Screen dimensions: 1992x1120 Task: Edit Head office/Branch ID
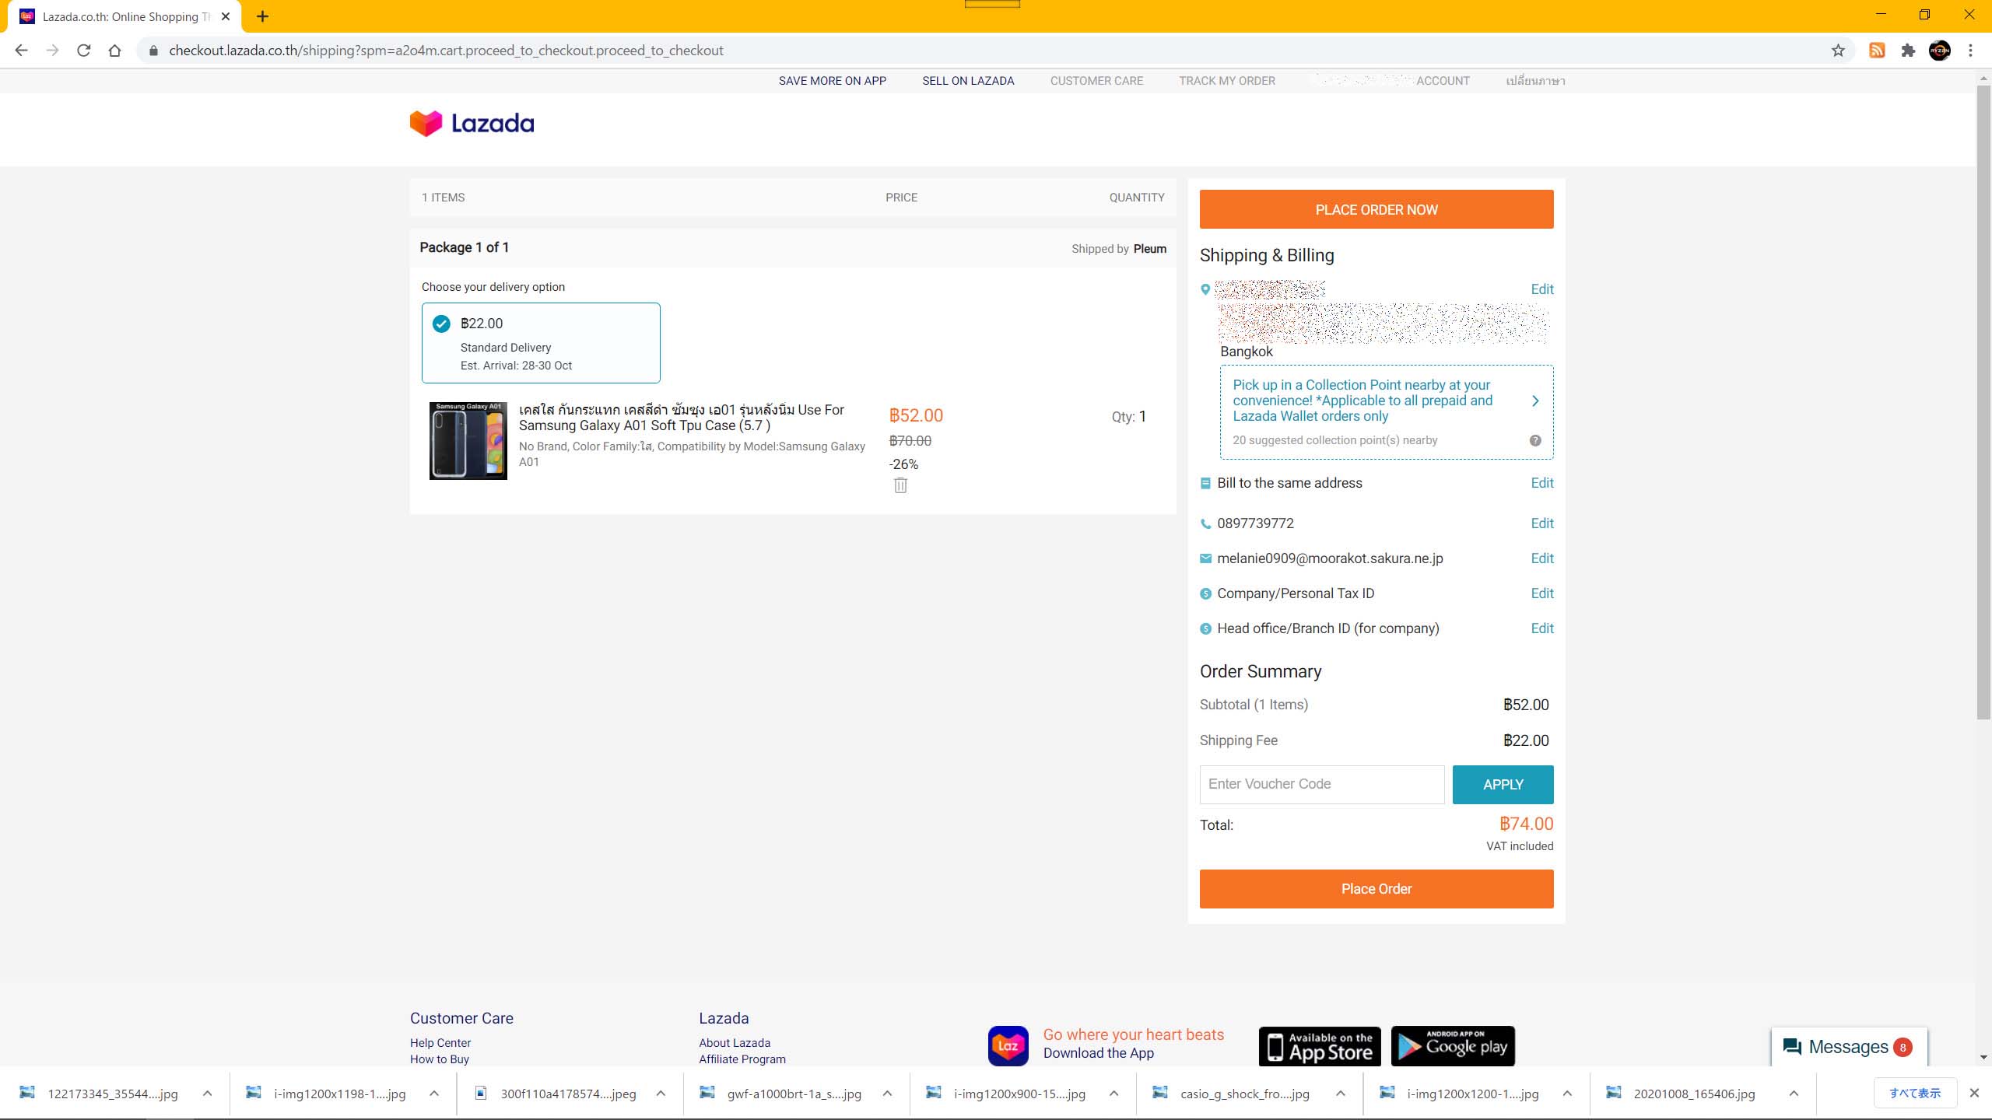(x=1541, y=628)
